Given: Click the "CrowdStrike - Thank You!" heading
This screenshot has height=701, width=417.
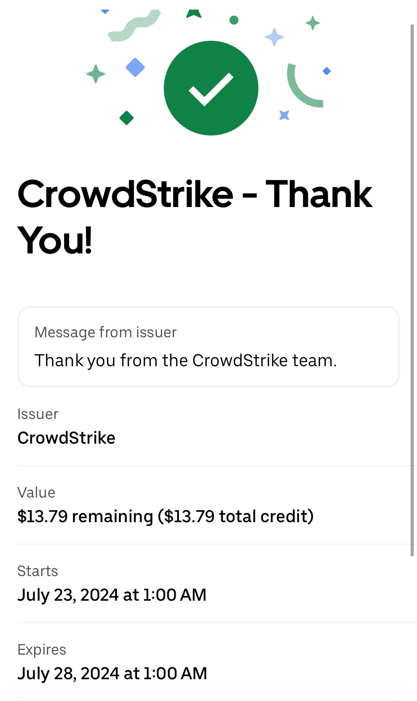Looking at the screenshot, I should coord(195,216).
